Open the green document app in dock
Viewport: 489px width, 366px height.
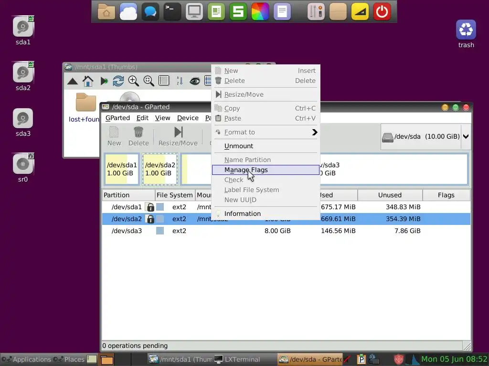point(216,12)
